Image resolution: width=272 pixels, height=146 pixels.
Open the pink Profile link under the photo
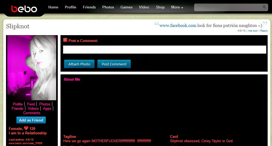tap(18, 104)
